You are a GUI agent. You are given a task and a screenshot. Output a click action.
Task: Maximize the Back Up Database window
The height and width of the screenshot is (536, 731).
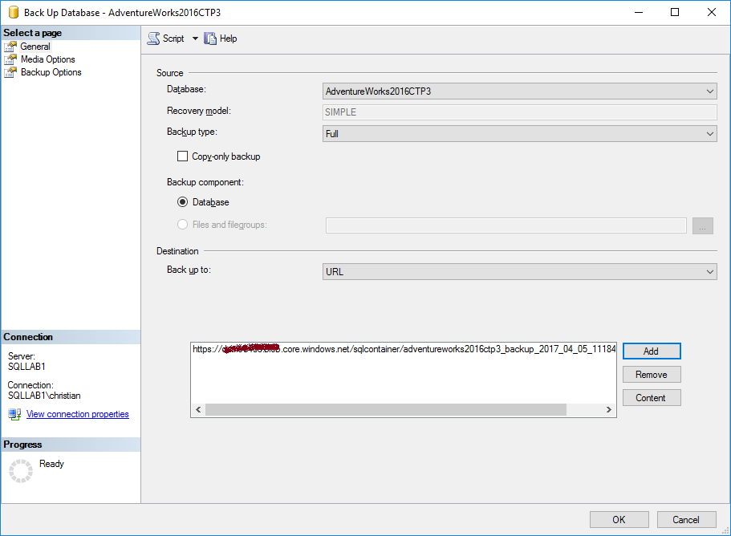[675, 12]
